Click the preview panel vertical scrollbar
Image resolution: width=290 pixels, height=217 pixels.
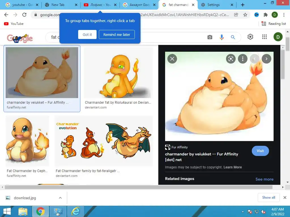283,65
